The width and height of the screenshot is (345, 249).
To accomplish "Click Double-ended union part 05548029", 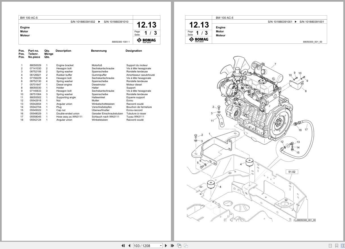I will pyautogui.click(x=35, y=114).
